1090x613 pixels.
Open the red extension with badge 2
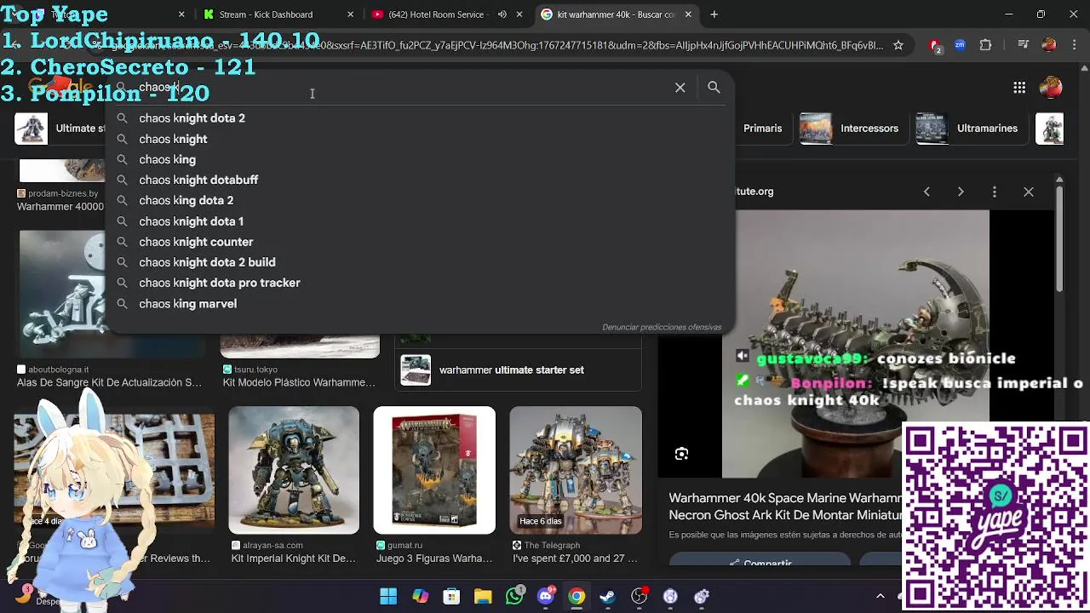point(936,45)
